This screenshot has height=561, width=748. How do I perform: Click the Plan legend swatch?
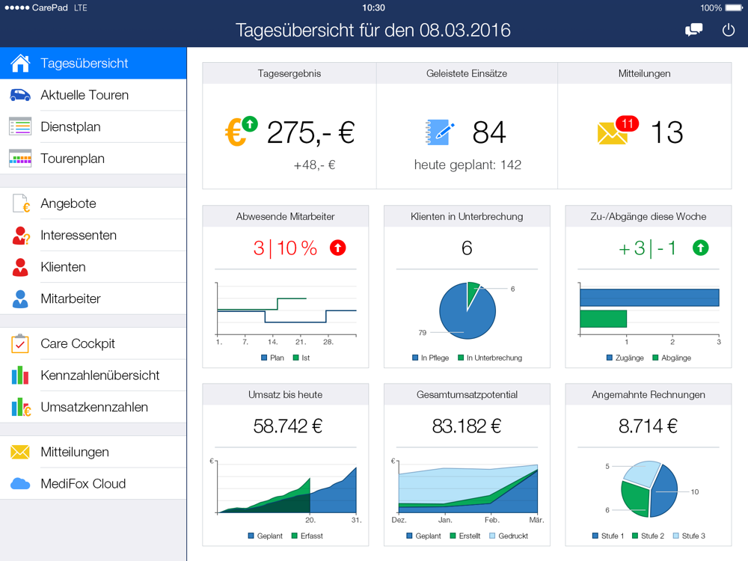[x=264, y=358]
